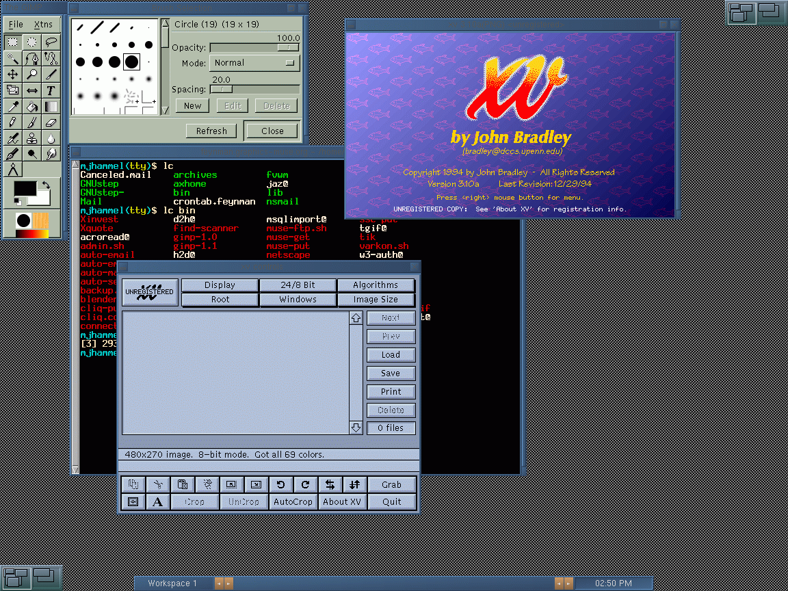Reset to default black and white colors
This screenshot has height=591, width=788.
pos(18,202)
